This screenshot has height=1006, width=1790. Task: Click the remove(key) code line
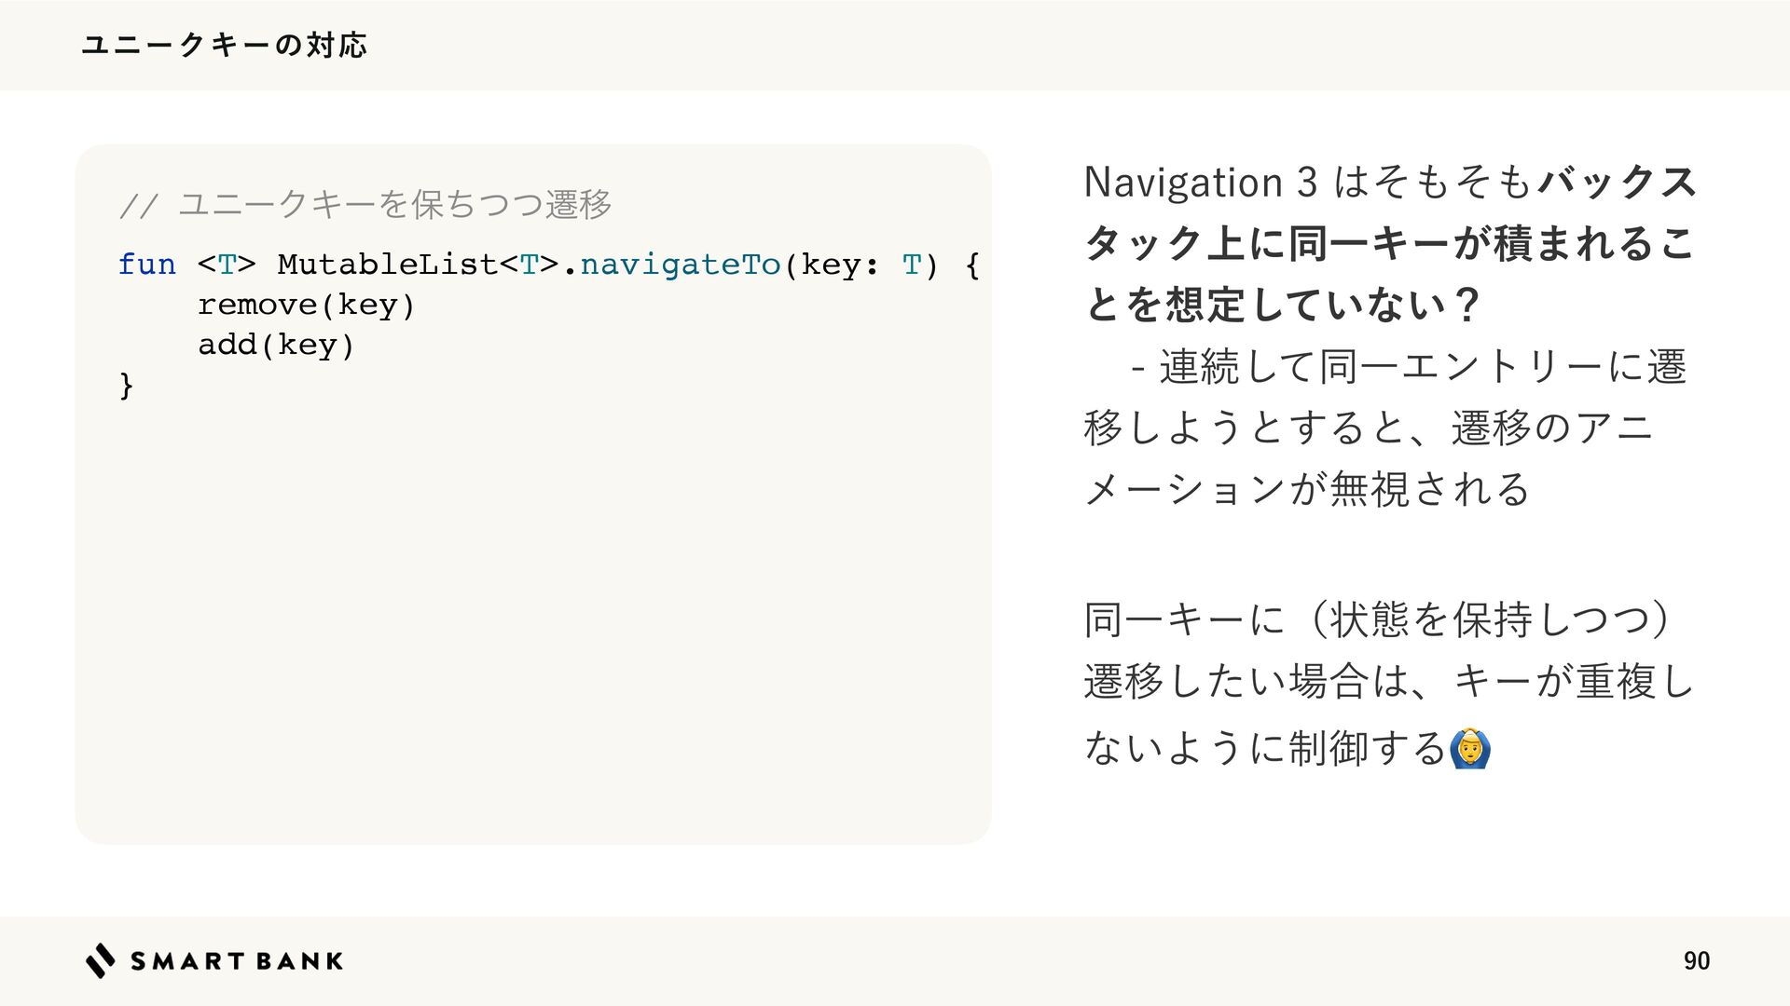(306, 306)
